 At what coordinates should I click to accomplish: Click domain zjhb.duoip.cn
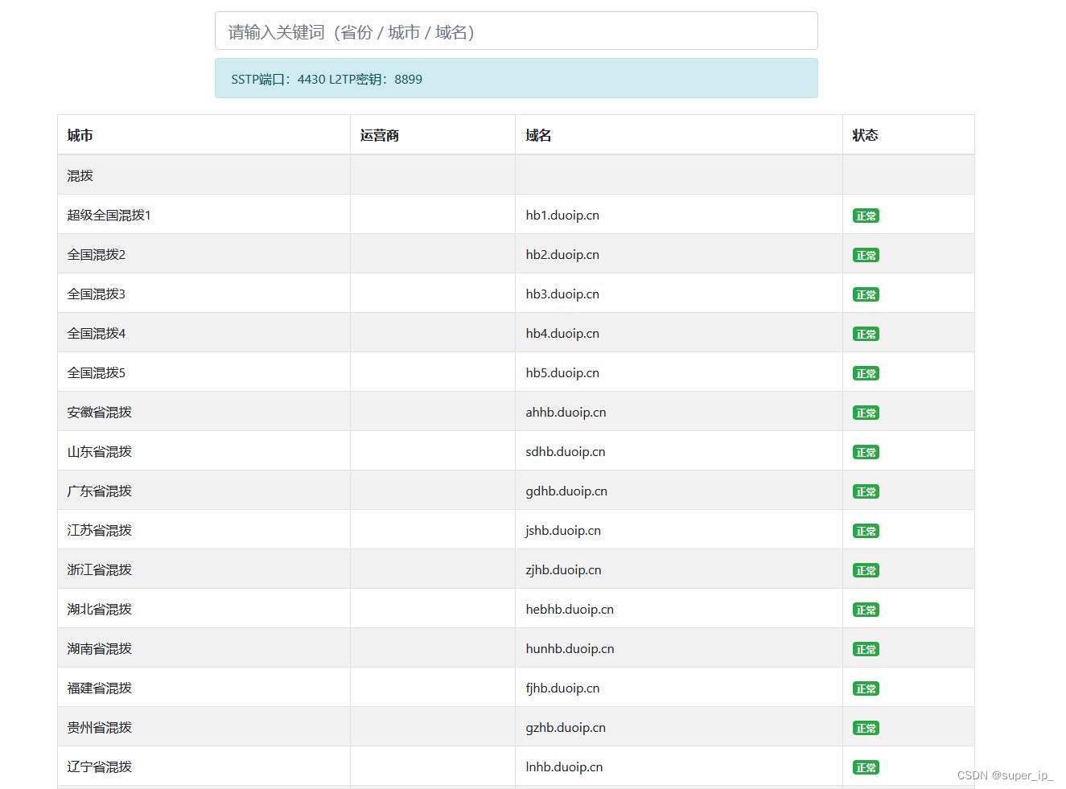[563, 569]
